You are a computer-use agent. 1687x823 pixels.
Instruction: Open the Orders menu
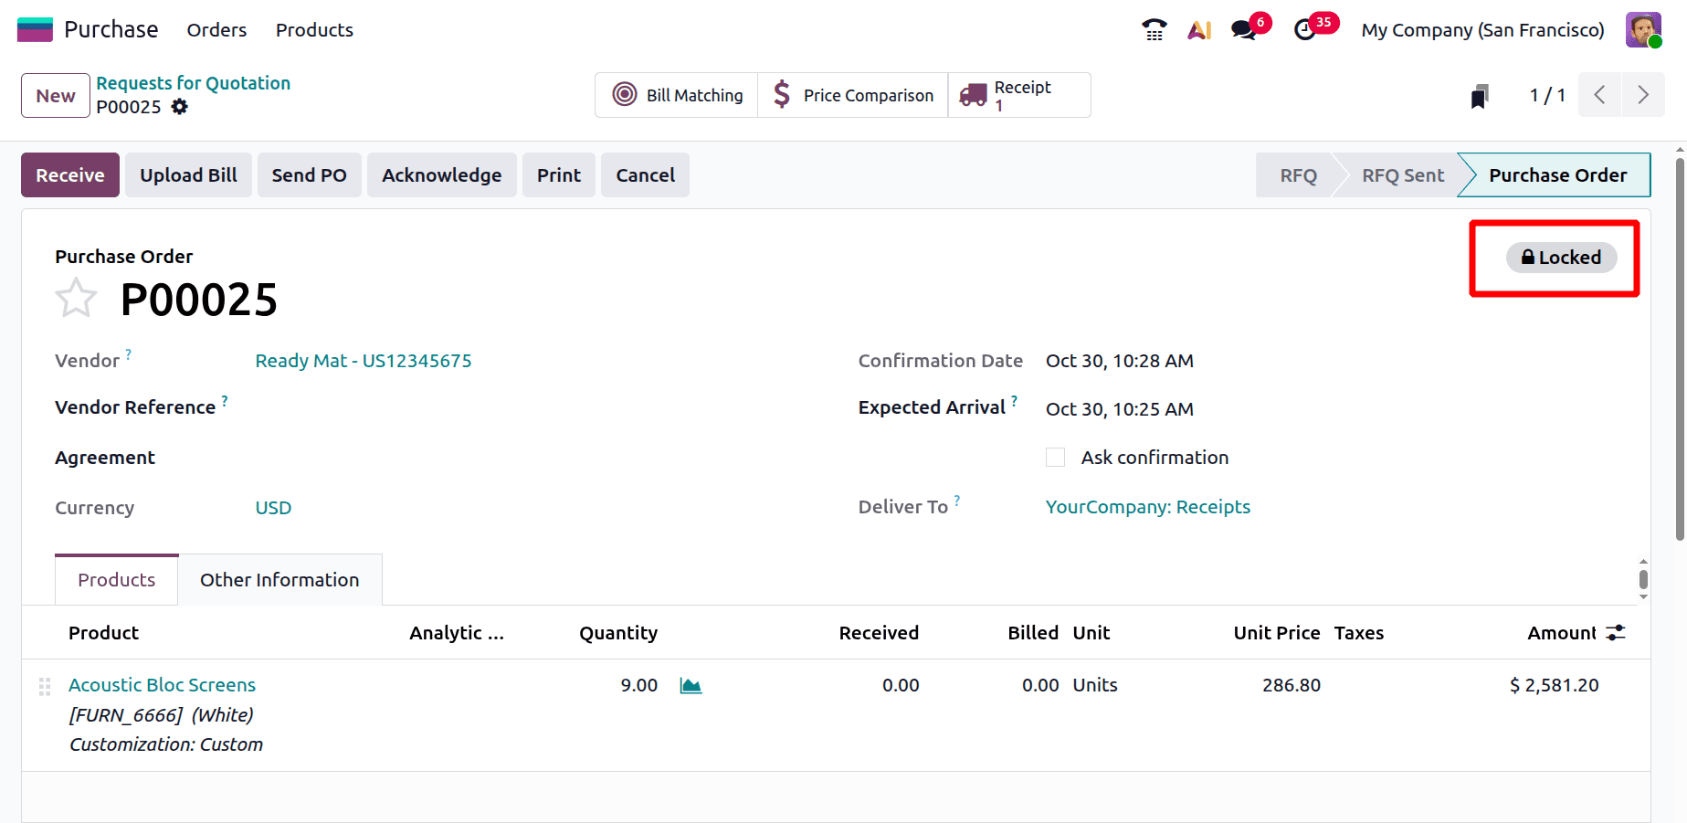(216, 29)
